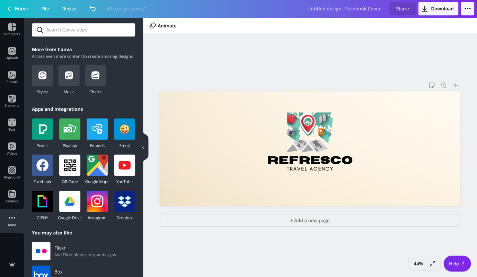Open the Videos sidebar tab
477x277 pixels.
(12, 149)
